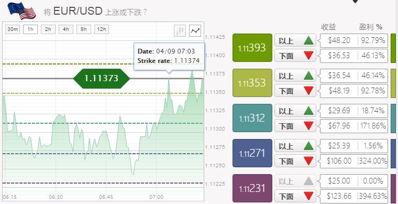
Task: Select the olive green 1.11393 strike tile
Action: point(252,48)
